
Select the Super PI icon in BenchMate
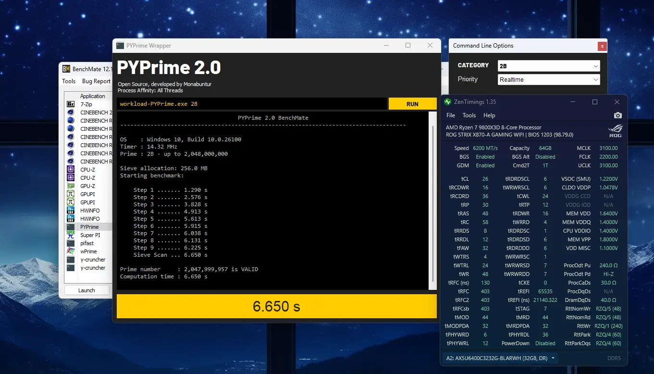click(x=71, y=235)
